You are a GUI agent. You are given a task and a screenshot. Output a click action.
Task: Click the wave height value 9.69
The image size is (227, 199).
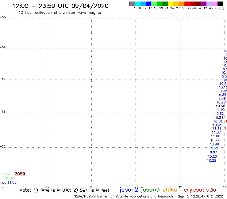click(222, 98)
